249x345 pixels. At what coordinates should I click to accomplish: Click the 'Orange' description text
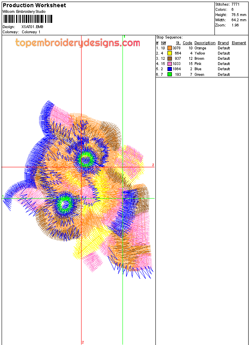coord(200,48)
